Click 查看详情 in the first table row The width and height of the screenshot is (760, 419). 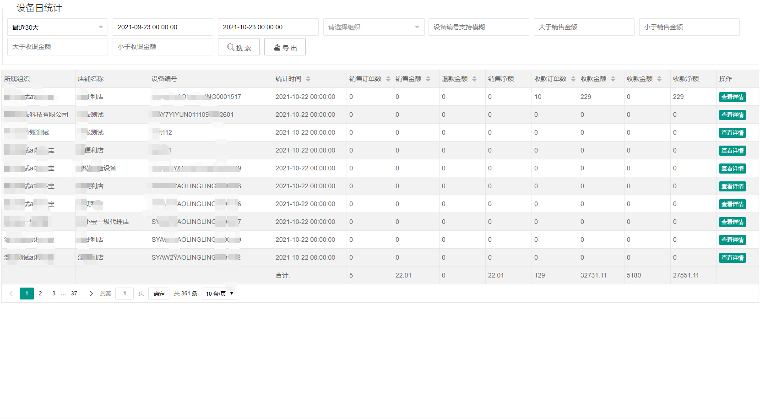(x=732, y=97)
